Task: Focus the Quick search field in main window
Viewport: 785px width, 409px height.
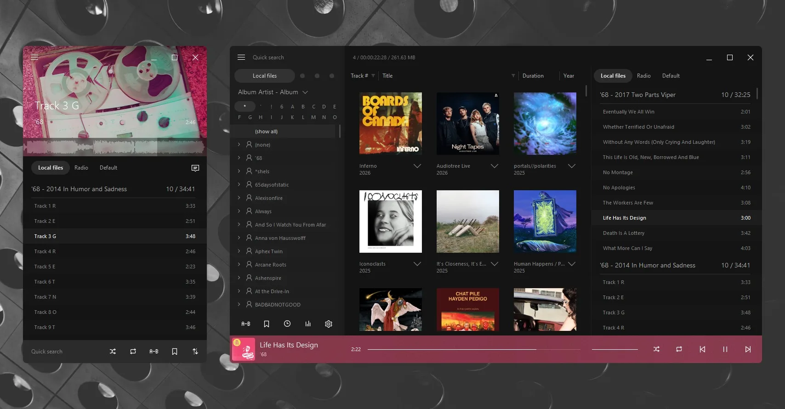Action: [268, 57]
